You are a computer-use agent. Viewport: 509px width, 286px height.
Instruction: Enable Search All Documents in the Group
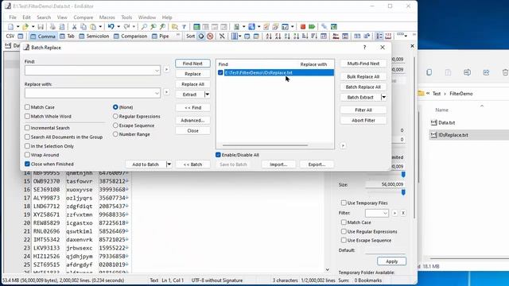point(27,137)
